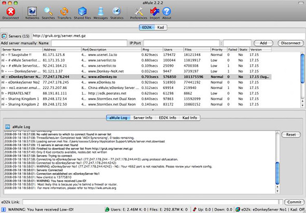
Task: Click the Reset log button
Action: click(x=291, y=135)
